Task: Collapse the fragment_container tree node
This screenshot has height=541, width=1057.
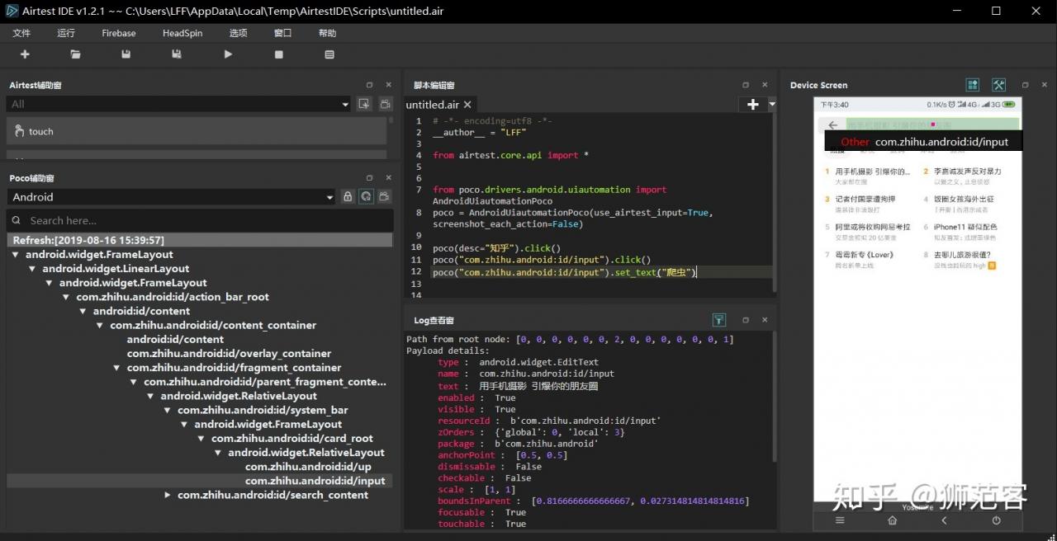Action: click(x=117, y=368)
